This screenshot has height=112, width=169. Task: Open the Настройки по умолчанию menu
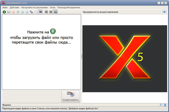point(34,8)
